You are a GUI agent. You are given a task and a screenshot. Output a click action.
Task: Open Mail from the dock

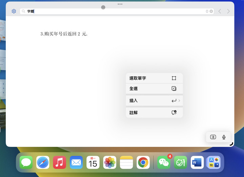pyautogui.click(x=76, y=162)
